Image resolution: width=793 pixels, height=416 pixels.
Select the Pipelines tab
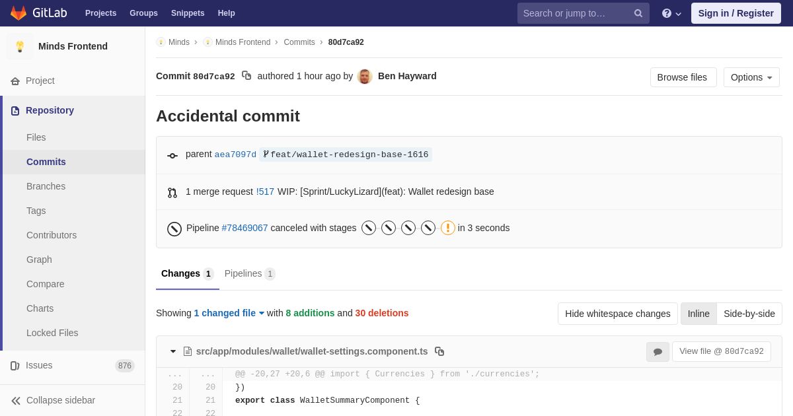pos(250,273)
